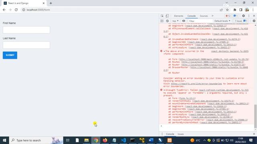
Task: Open the site information icon in address bar
Action: click(x=24, y=10)
